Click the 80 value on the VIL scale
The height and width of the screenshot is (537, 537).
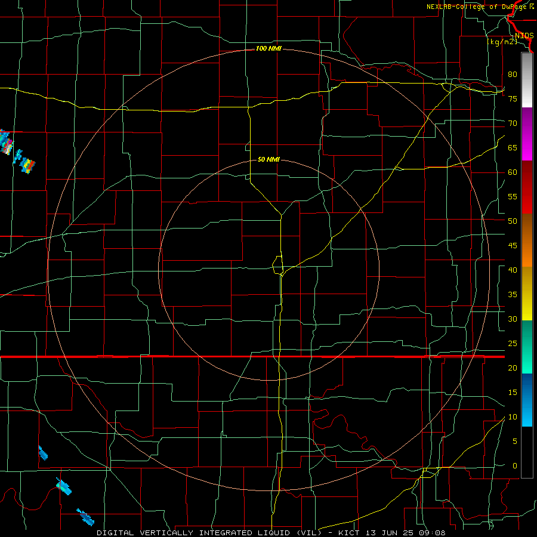pos(513,75)
